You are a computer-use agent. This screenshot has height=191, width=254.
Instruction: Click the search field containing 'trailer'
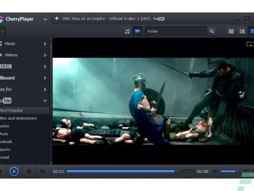pos(176,31)
